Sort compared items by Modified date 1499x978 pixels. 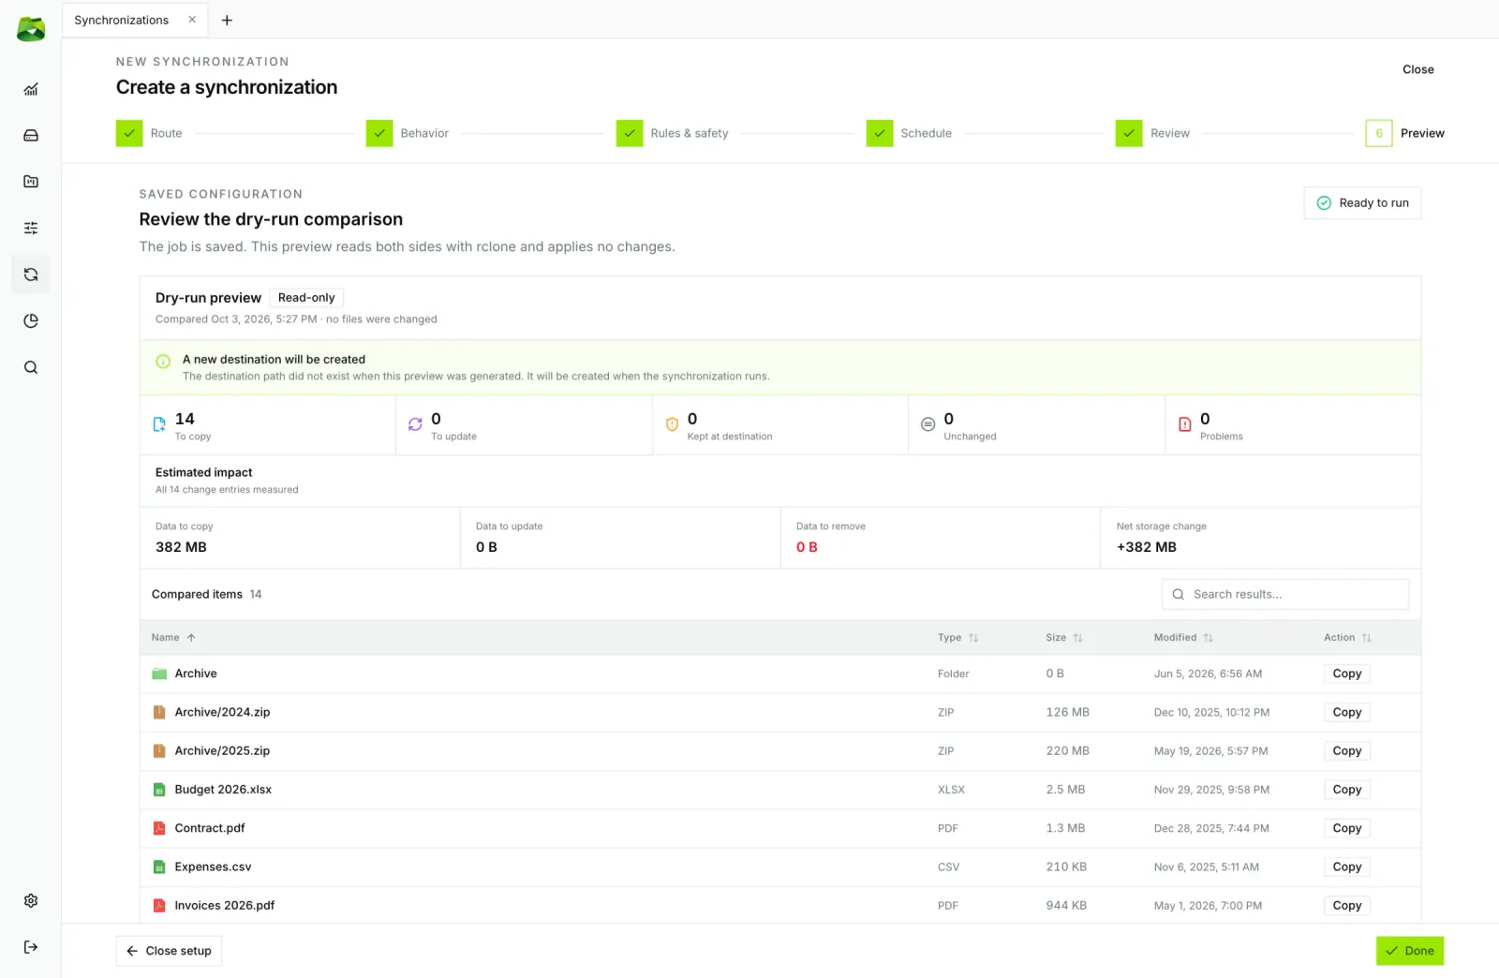pos(1183,638)
